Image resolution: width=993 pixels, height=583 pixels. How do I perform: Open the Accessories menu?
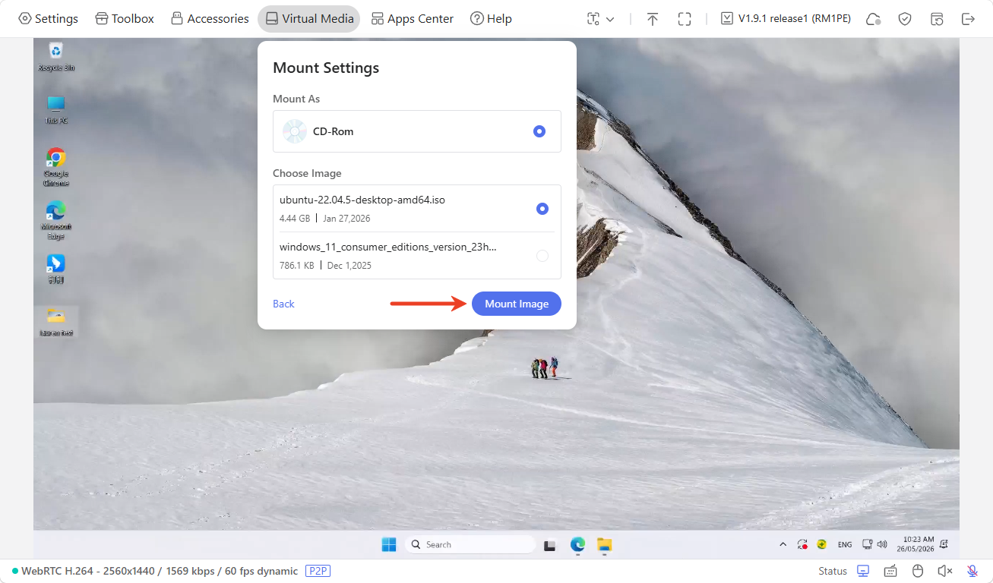210,18
